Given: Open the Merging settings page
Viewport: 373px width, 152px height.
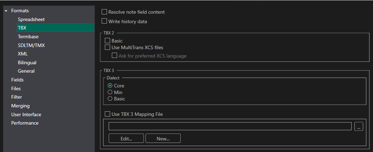Looking at the screenshot, I should pyautogui.click(x=20, y=106).
